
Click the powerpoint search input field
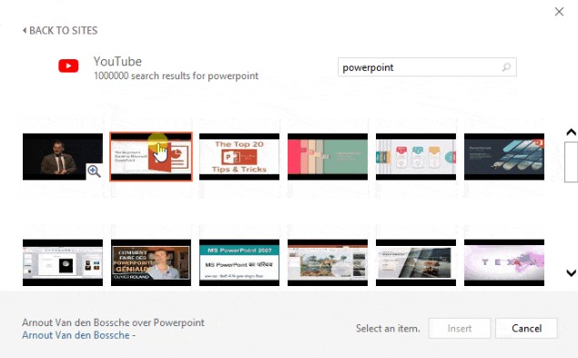[x=427, y=67]
